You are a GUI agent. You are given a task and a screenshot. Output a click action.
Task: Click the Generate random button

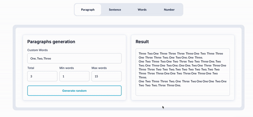click(x=74, y=91)
